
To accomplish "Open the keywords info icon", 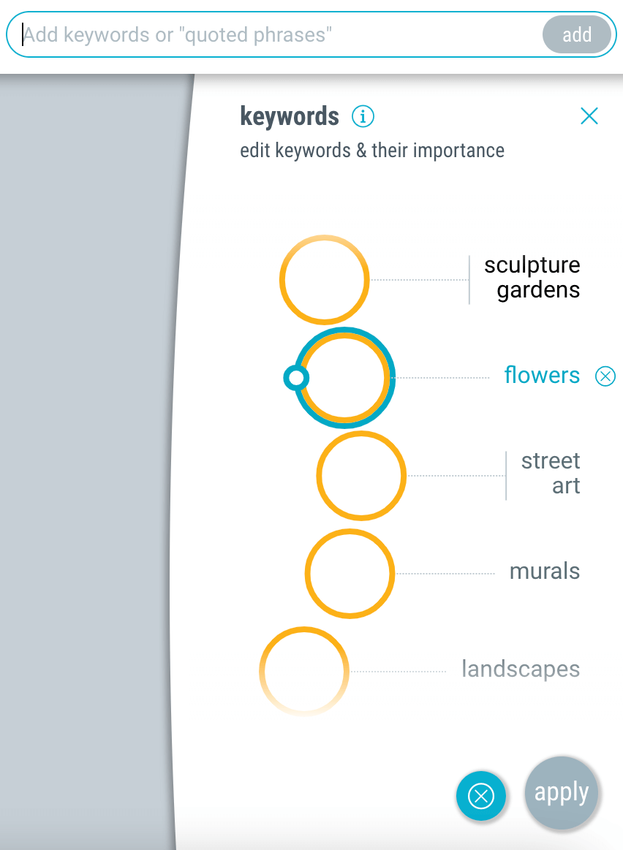I will pos(363,116).
